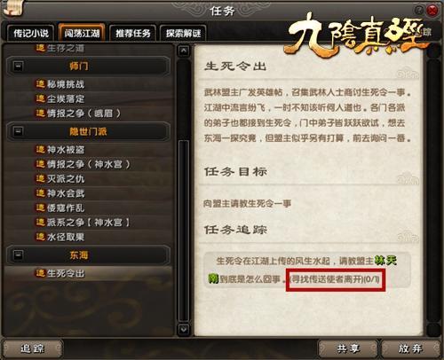Click tracking marker icon beside 生死令出

coord(40,273)
